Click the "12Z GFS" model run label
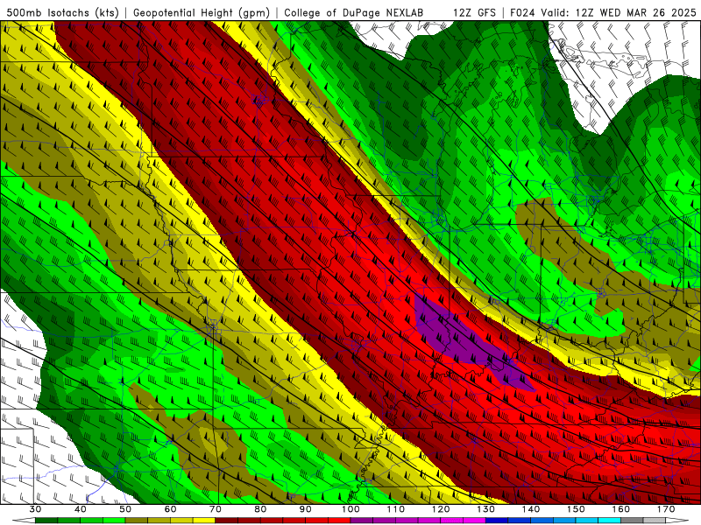Viewport: 701px width, 525px height. (x=474, y=12)
